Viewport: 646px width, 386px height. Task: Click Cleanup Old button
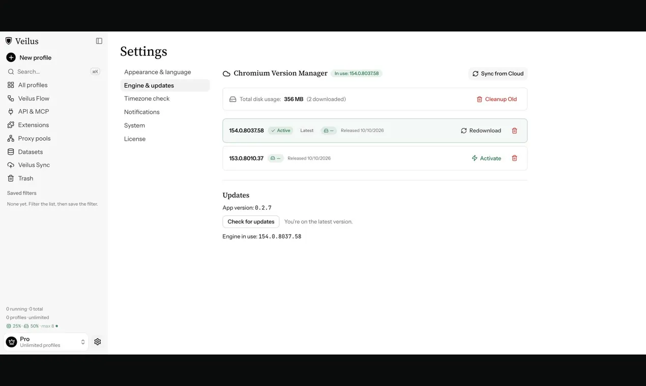pos(496,99)
